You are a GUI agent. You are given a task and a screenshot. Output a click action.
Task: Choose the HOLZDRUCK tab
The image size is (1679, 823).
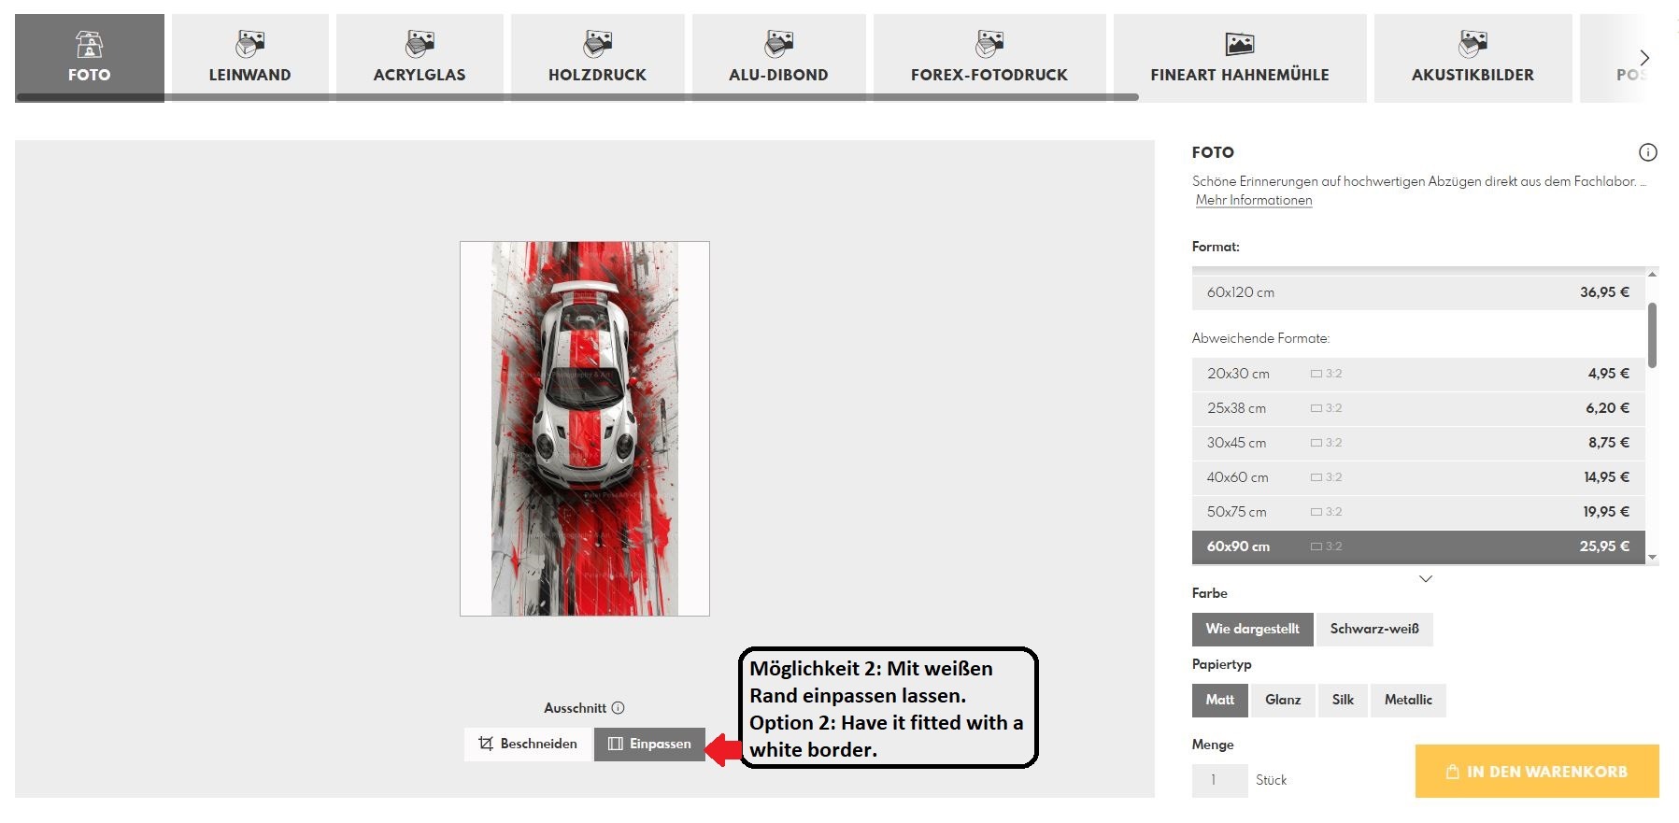(x=598, y=58)
